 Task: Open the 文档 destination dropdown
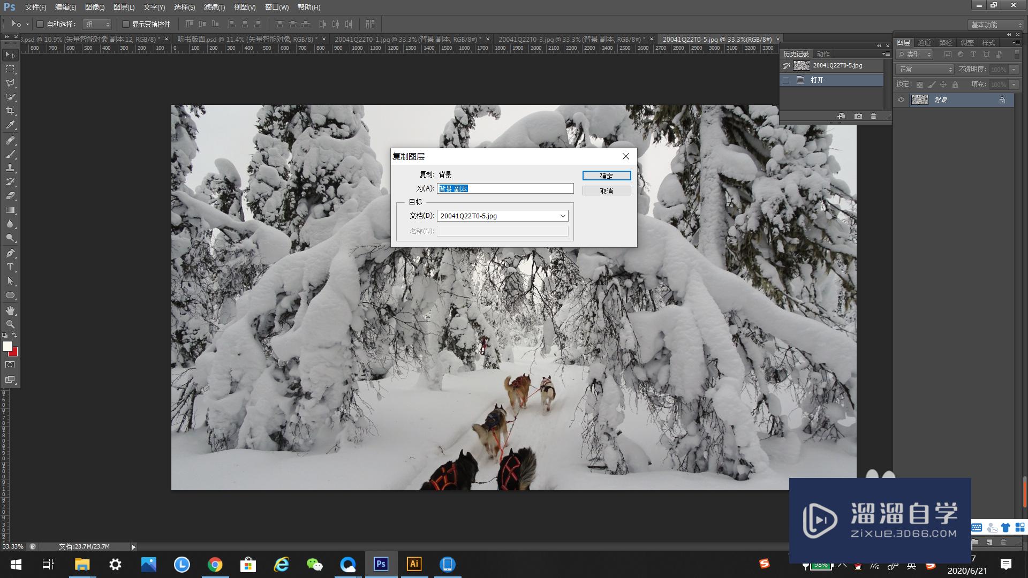[x=502, y=216]
